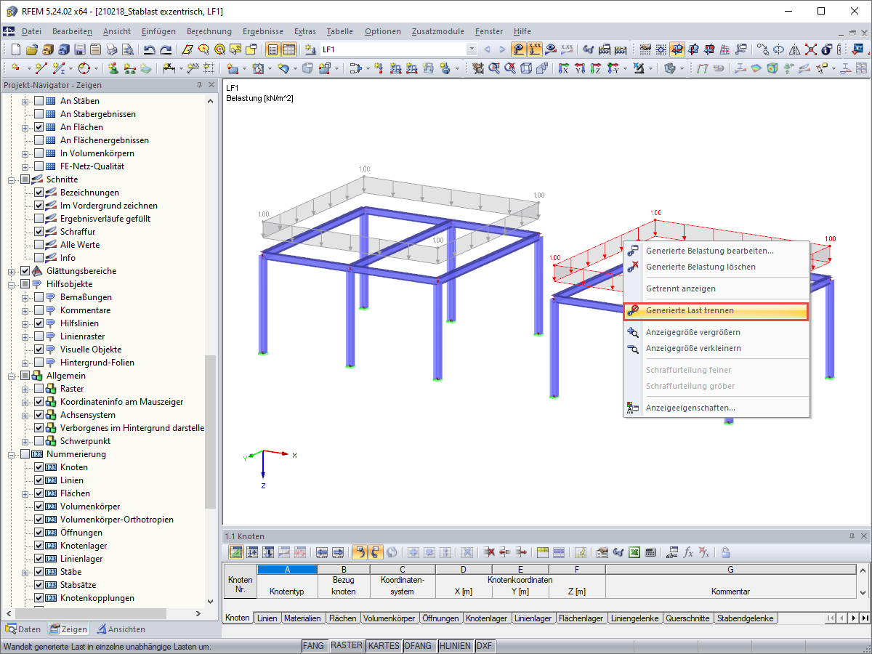Toggle the RASTER status bar button
872x654 pixels.
(346, 645)
